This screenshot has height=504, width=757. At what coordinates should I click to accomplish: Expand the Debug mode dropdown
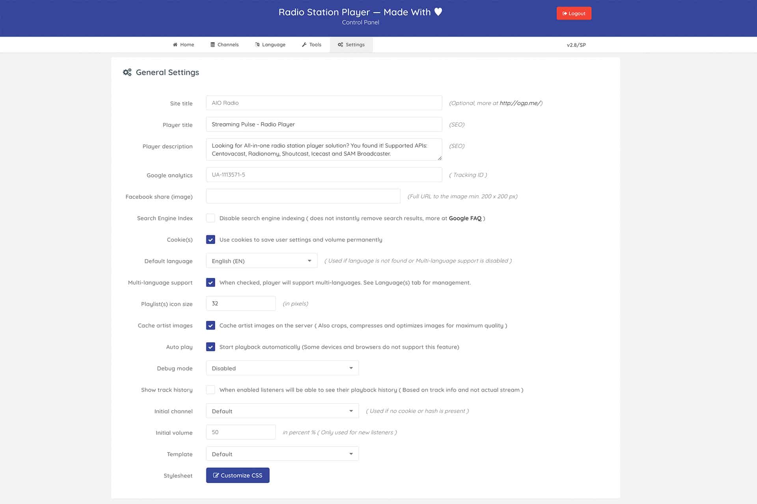click(x=282, y=368)
